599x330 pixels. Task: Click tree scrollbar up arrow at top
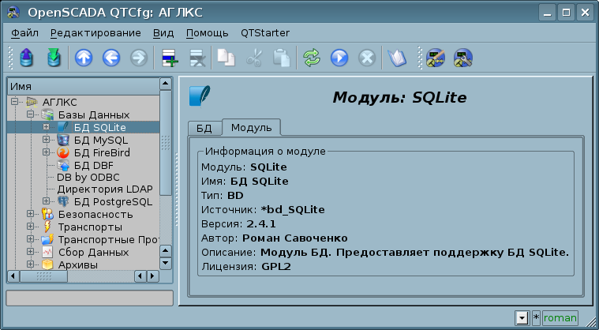(x=166, y=84)
